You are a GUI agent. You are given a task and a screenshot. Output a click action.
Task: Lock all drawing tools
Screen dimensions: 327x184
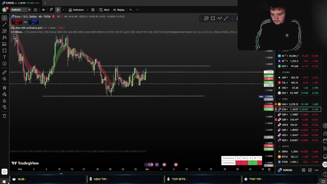4,101
